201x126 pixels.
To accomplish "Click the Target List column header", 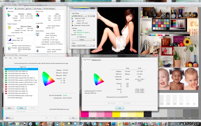I will [x=21, y=67].
